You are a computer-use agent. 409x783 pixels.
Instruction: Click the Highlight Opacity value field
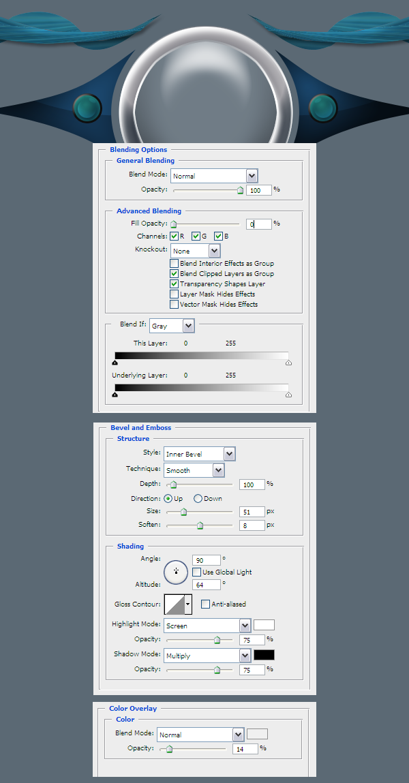pos(252,640)
